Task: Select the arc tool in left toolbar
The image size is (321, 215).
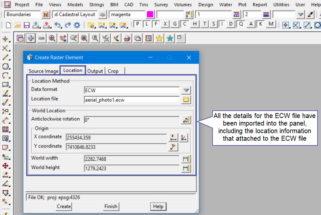Action: tap(5, 75)
